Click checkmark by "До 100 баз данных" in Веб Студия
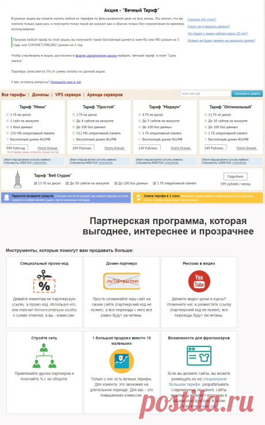265x425 pixels. tap(116, 184)
